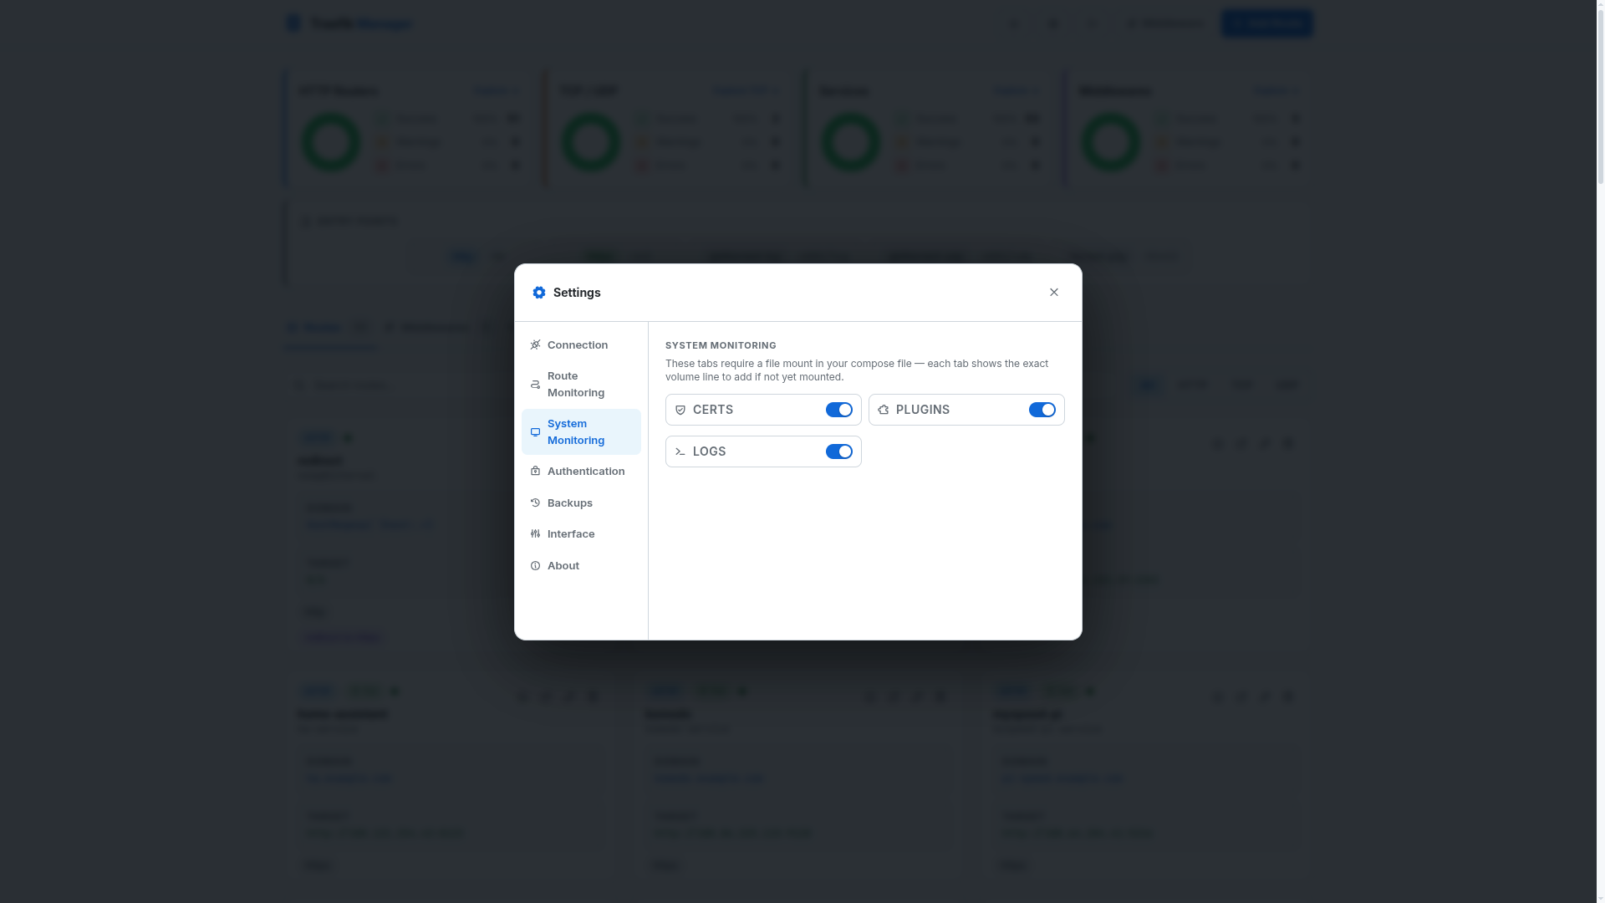Click the Route Monitoring route icon
This screenshot has height=903, width=1605.
click(x=535, y=384)
